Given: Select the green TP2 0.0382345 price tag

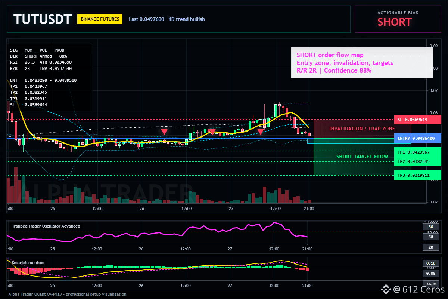Looking at the screenshot, I should [417, 161].
